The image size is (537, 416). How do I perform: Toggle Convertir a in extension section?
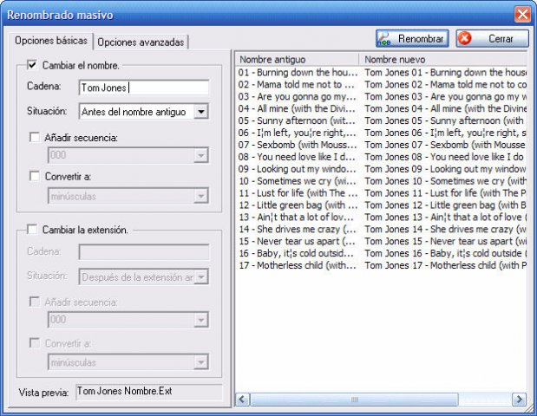pyautogui.click(x=35, y=343)
